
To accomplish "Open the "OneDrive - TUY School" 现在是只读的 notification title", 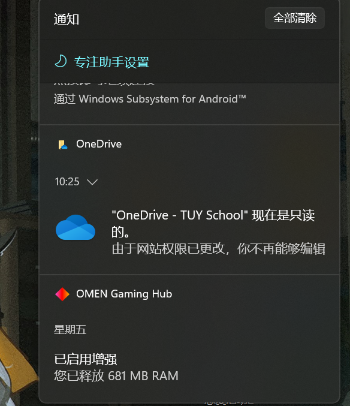I will [213, 223].
